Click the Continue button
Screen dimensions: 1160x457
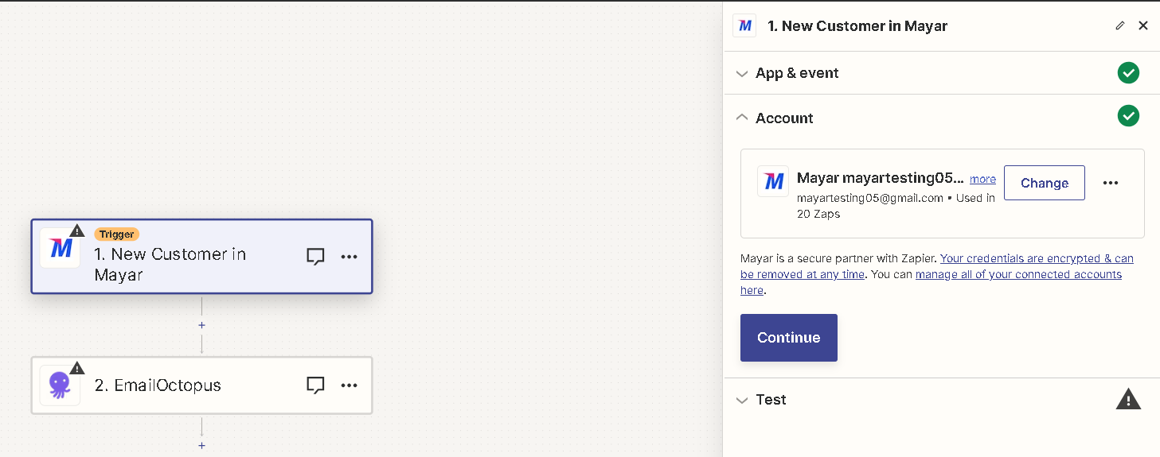(789, 338)
